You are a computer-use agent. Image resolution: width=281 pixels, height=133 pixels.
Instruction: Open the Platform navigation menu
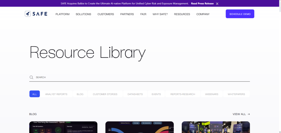coord(62,14)
